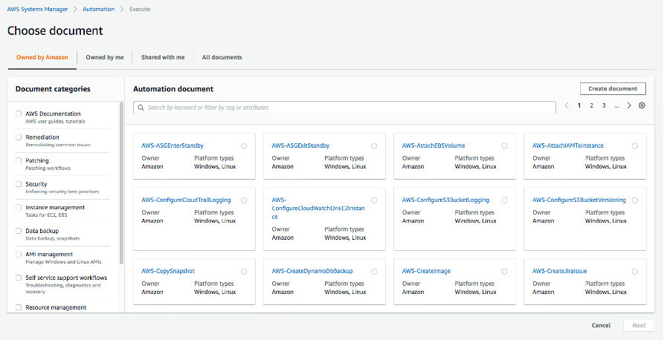
Task: Go to previous page arrow
Action: 567,105
